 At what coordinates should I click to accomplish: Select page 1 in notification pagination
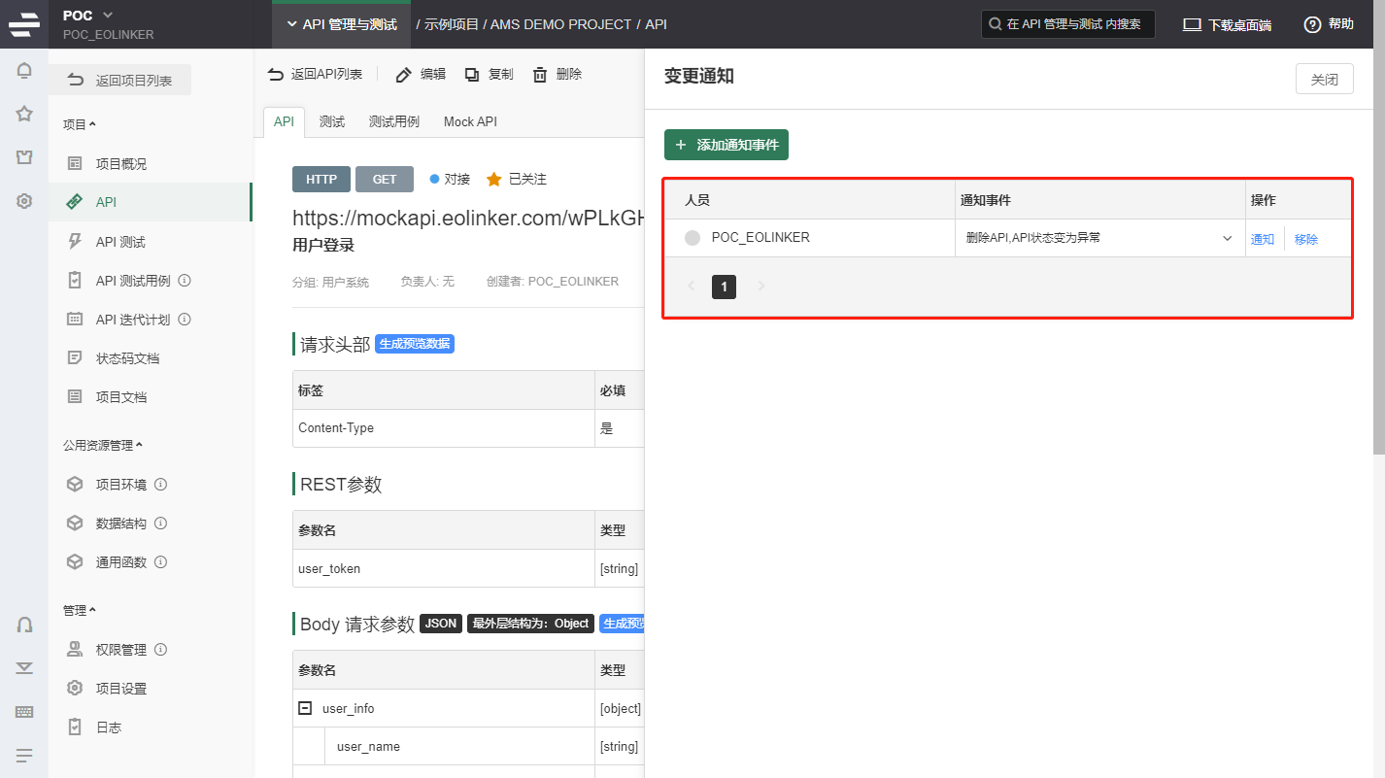[x=724, y=287]
